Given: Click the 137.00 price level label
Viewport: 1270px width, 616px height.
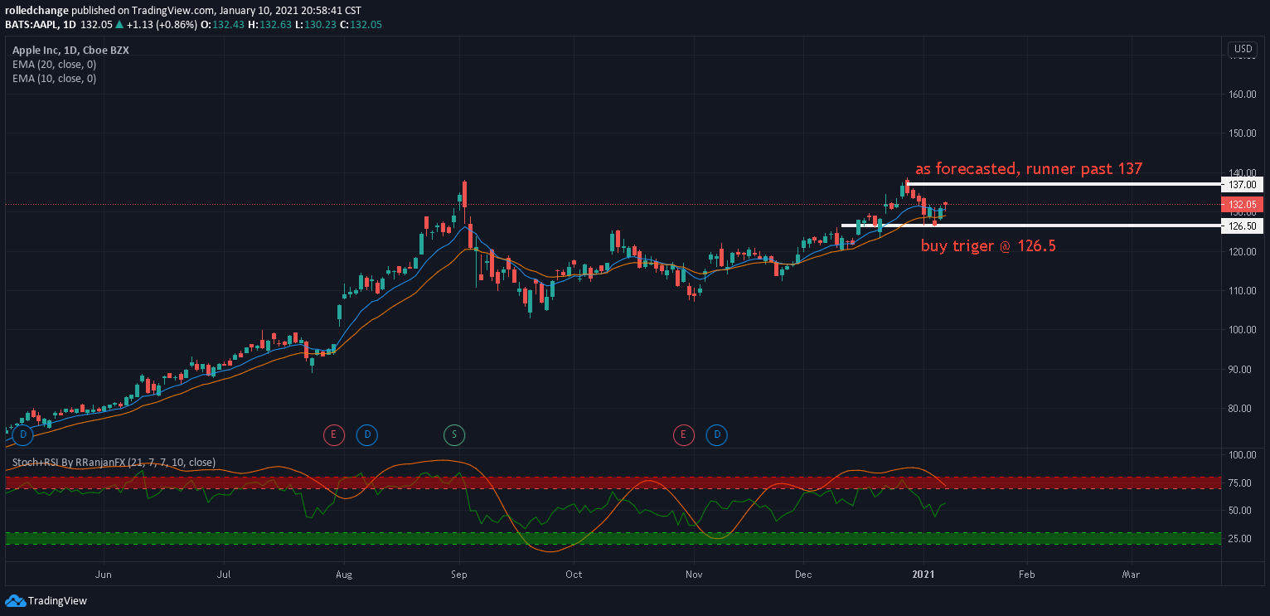Looking at the screenshot, I should point(1242,184).
